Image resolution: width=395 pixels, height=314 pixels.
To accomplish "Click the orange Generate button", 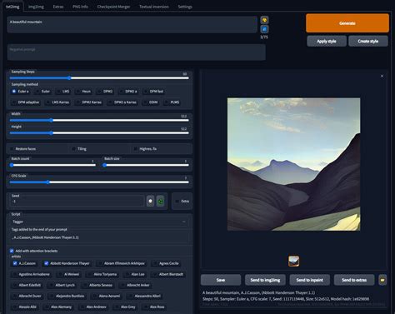I will pyautogui.click(x=347, y=23).
